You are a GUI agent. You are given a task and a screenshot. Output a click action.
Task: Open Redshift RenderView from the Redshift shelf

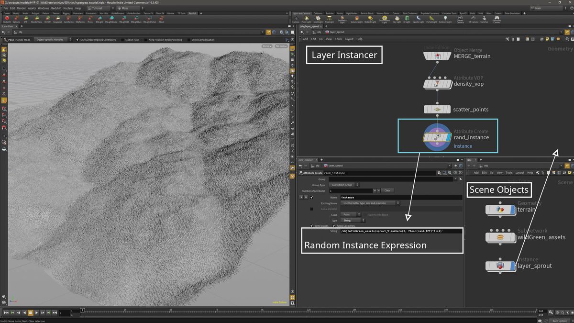pos(37,19)
